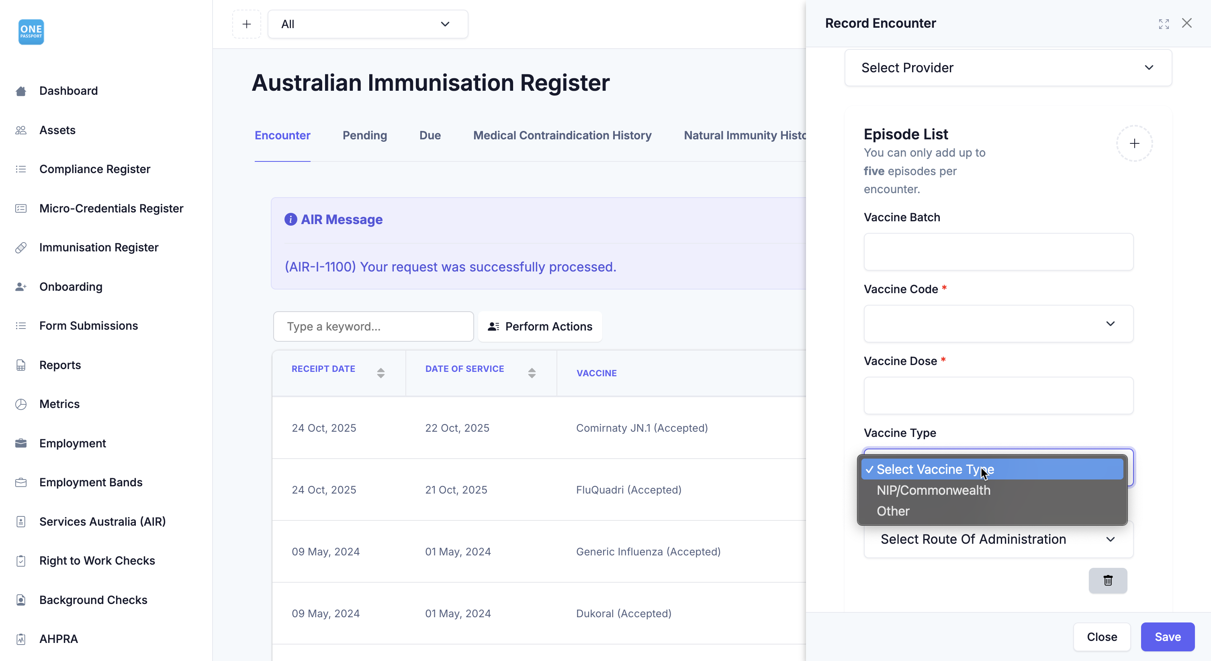The height and width of the screenshot is (661, 1211).
Task: Click the Services Australia (AIR) icon
Action: pyautogui.click(x=20, y=522)
